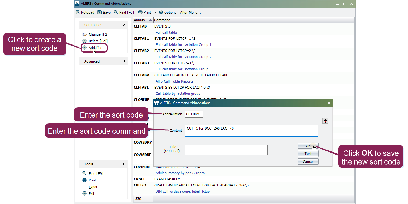Click Delete [Del] command
Screen dimensions: 408x204
(98, 41)
